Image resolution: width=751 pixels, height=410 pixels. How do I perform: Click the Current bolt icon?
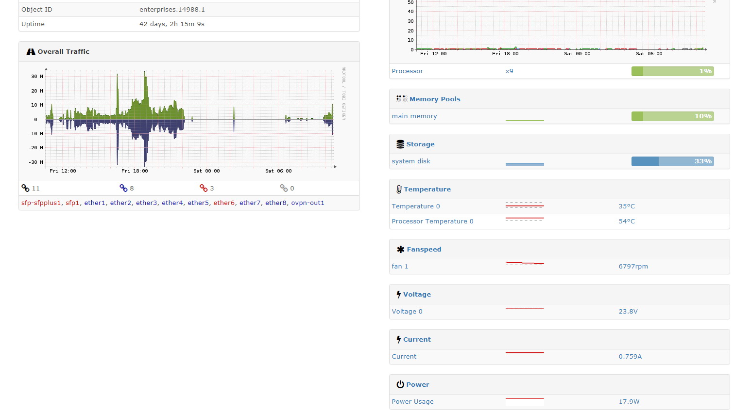[x=399, y=339]
